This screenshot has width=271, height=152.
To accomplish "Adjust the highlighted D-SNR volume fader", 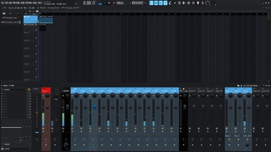I will coord(94,107).
